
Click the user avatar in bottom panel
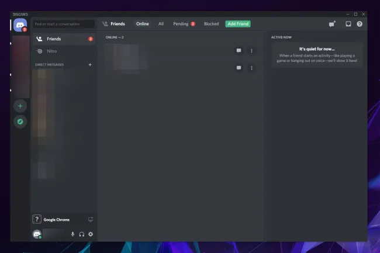37,234
